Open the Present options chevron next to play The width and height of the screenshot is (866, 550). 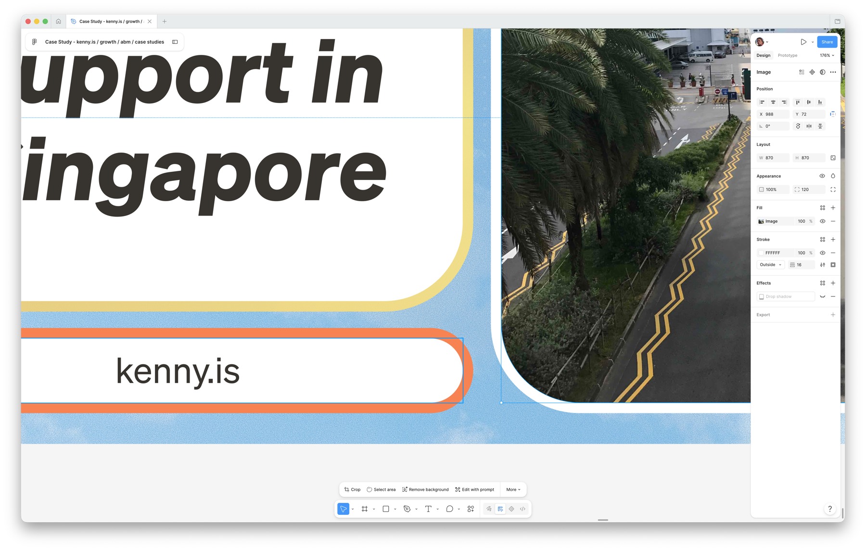813,42
